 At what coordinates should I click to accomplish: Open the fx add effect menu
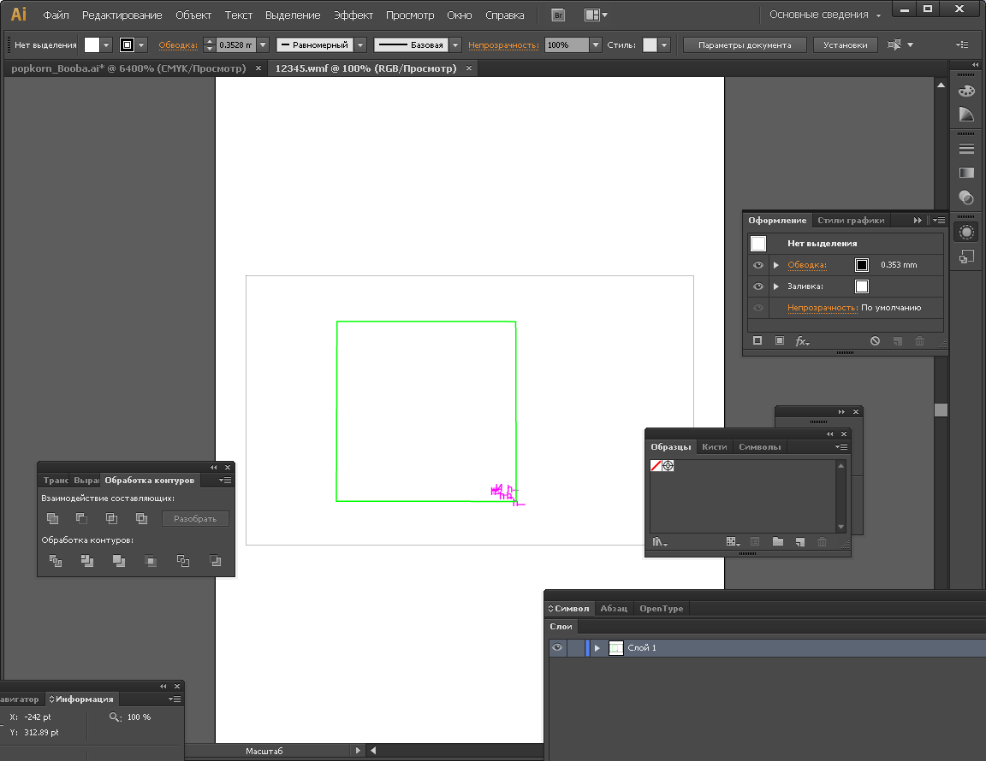pos(802,341)
